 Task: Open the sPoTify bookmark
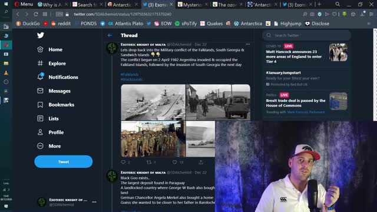(x=186, y=24)
